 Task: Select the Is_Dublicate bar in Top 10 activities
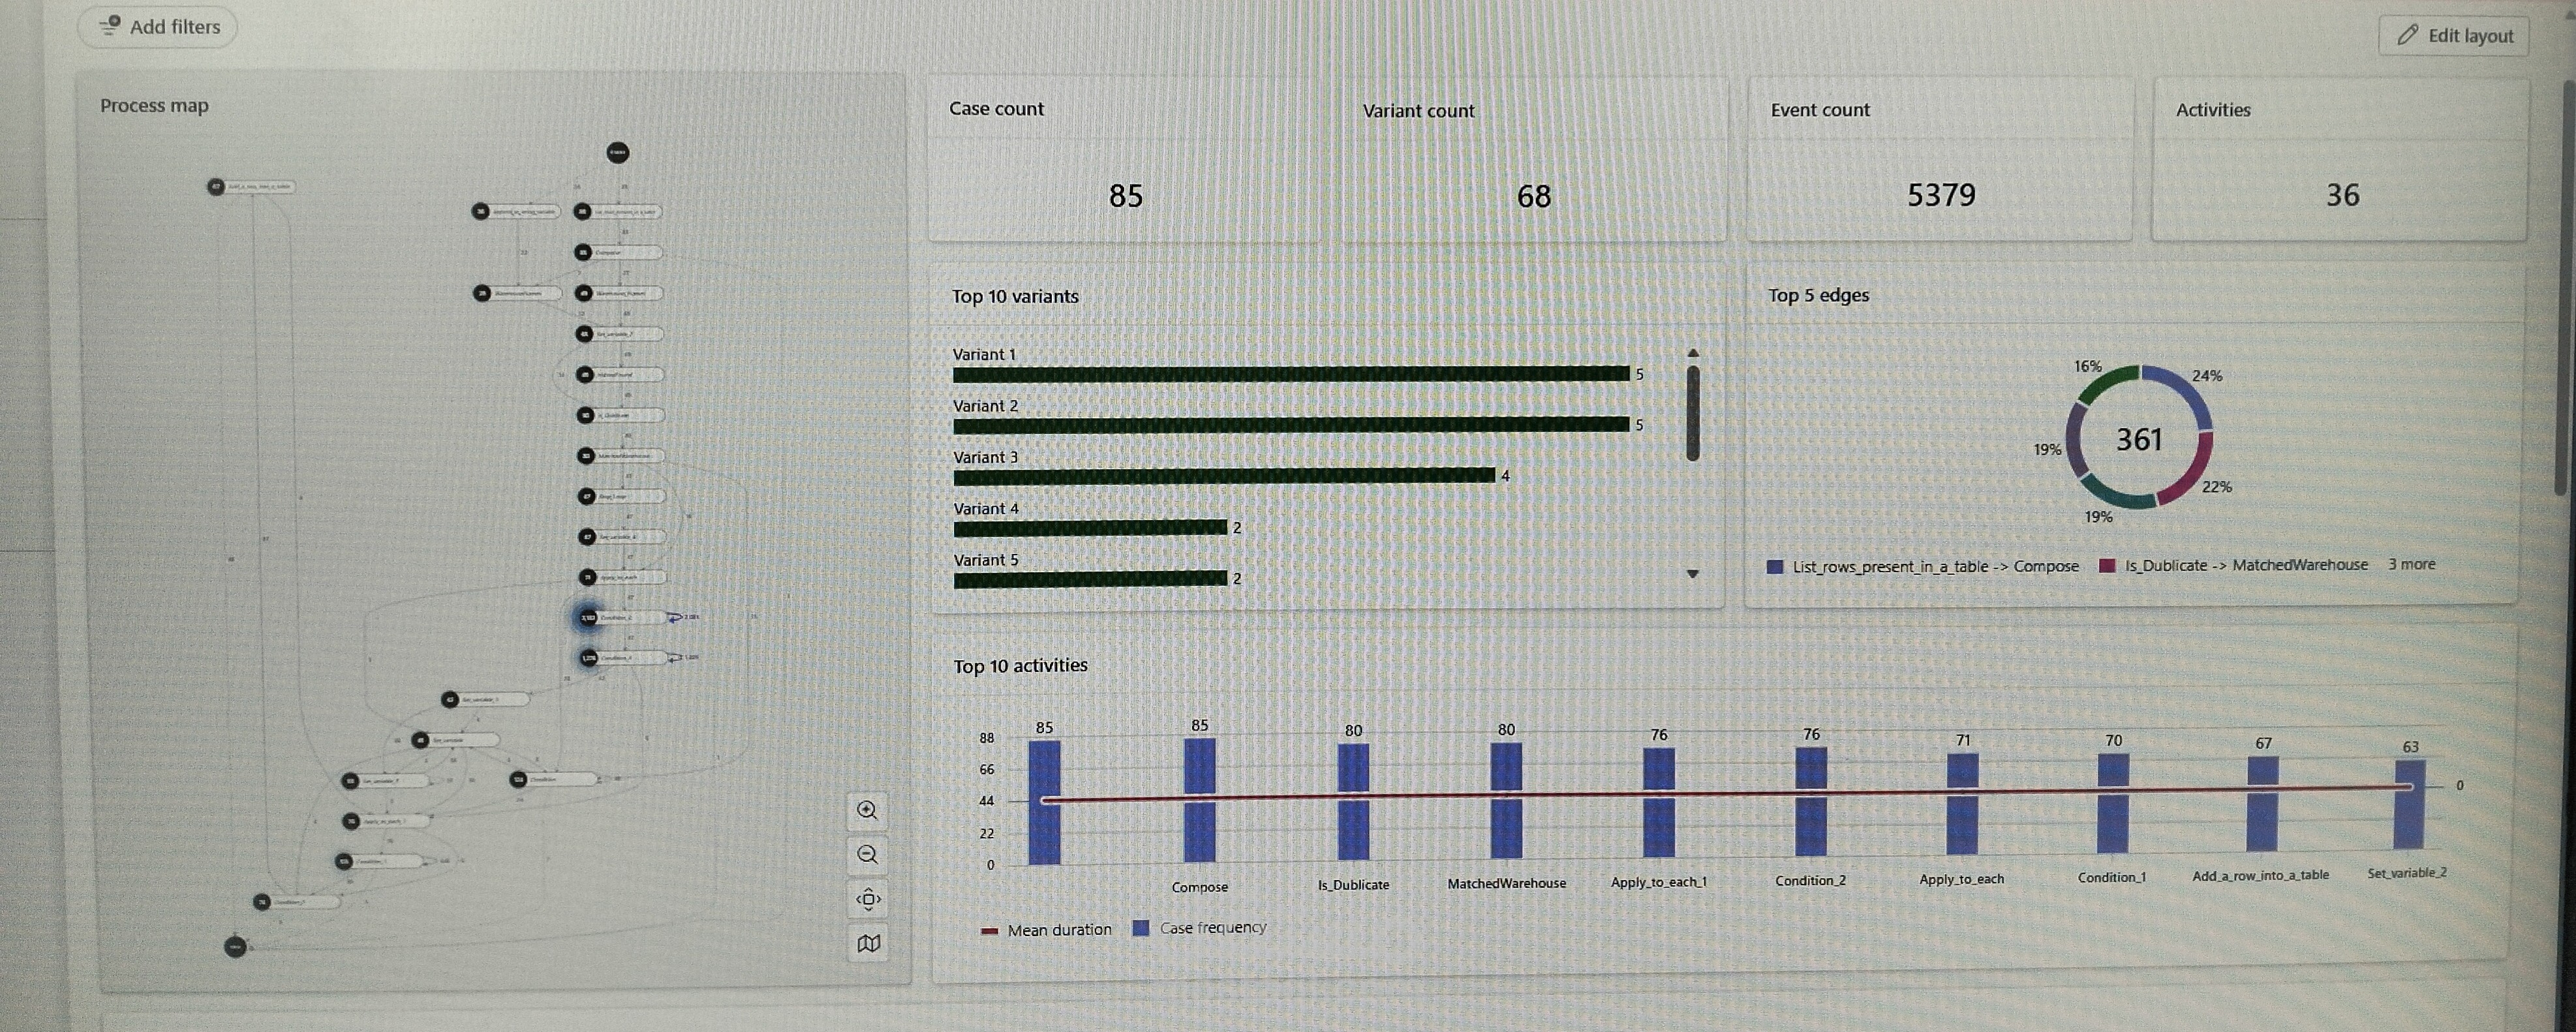click(x=1353, y=800)
